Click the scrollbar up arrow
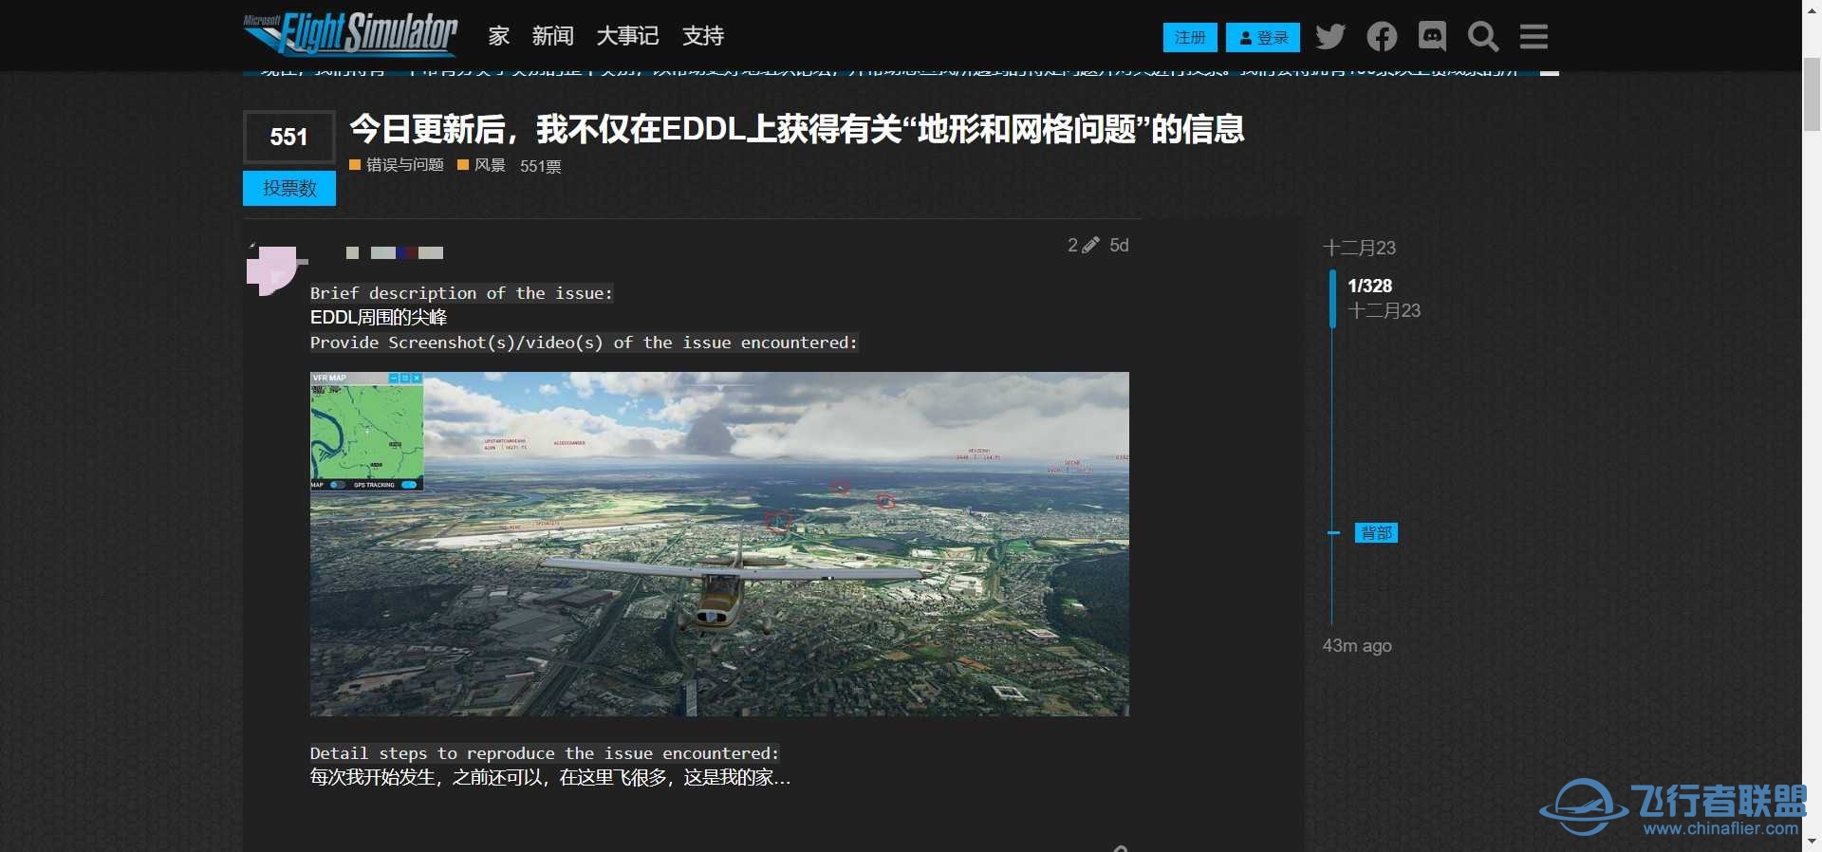Image resolution: width=1822 pixels, height=852 pixels. tap(1812, 9)
